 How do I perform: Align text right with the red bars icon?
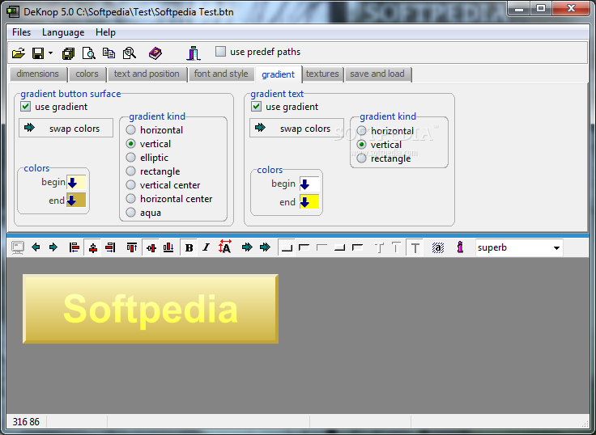point(110,248)
